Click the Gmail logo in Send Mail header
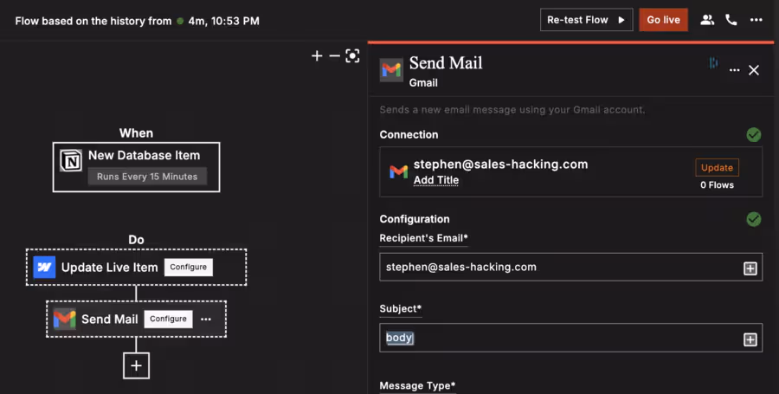779x394 pixels. [x=391, y=70]
